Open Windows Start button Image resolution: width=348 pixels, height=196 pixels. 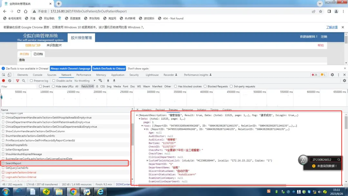click(5, 191)
